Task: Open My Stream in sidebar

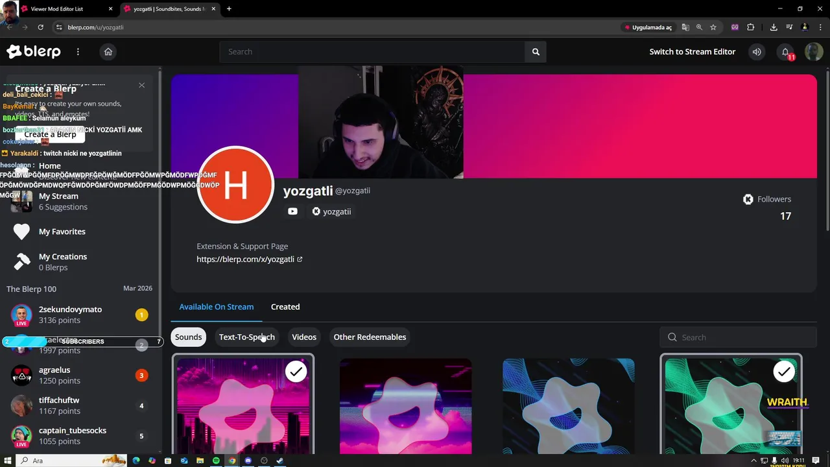Action: tap(58, 201)
